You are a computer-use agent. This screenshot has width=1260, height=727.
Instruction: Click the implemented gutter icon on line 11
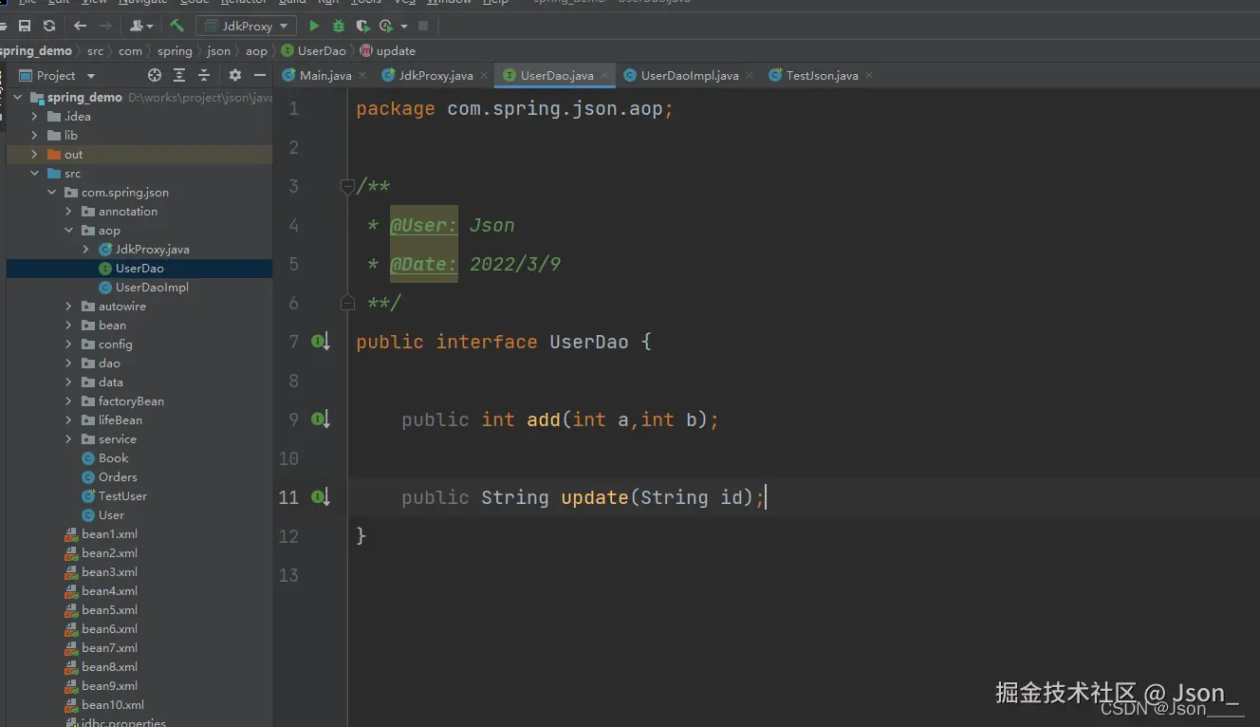pyautogui.click(x=321, y=497)
